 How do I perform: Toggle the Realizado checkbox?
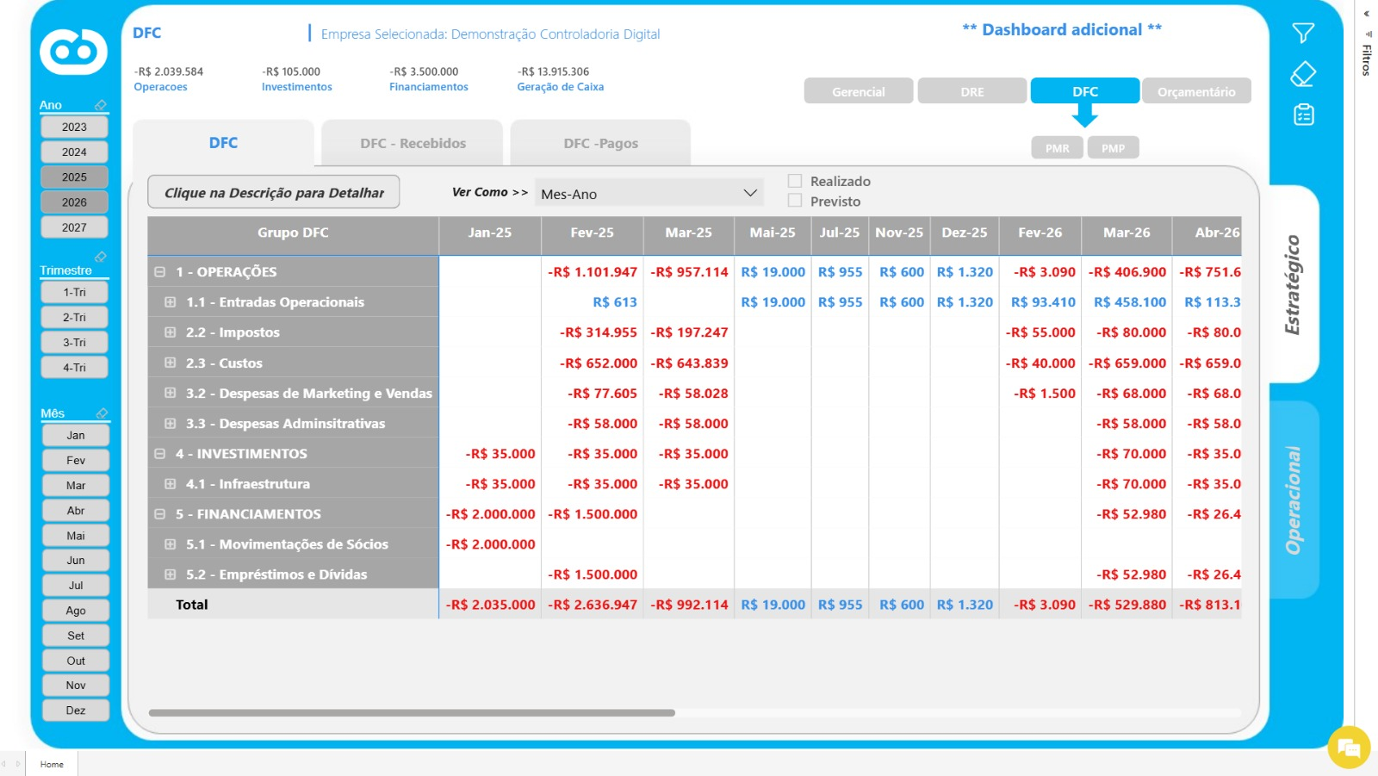[x=795, y=181]
